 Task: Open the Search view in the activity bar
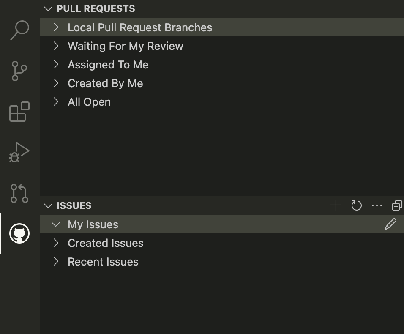point(19,30)
